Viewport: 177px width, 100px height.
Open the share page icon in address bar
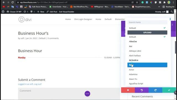pos(133,2)
